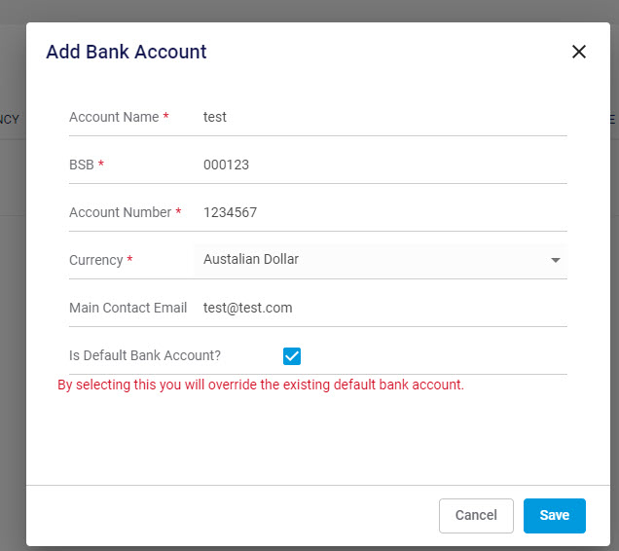Click the Account Number label text
Screen dimensions: 619x551
[120, 212]
